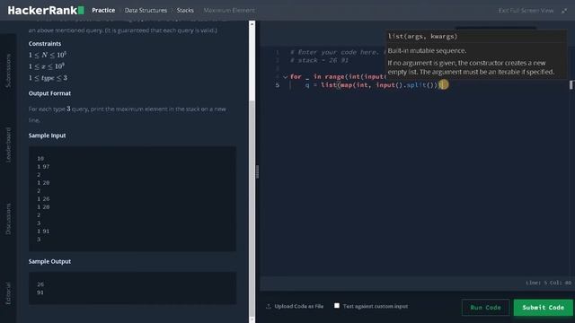575x323 pixels.
Task: Click line number 5 in the gutter
Action: pos(278,85)
